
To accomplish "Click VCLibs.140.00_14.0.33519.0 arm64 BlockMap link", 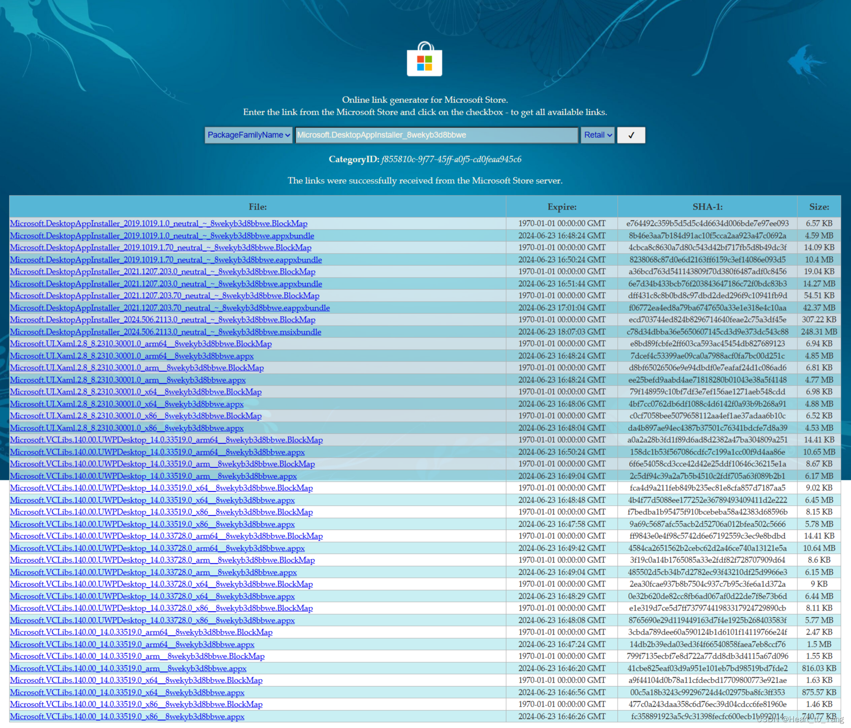I will pyautogui.click(x=142, y=632).
